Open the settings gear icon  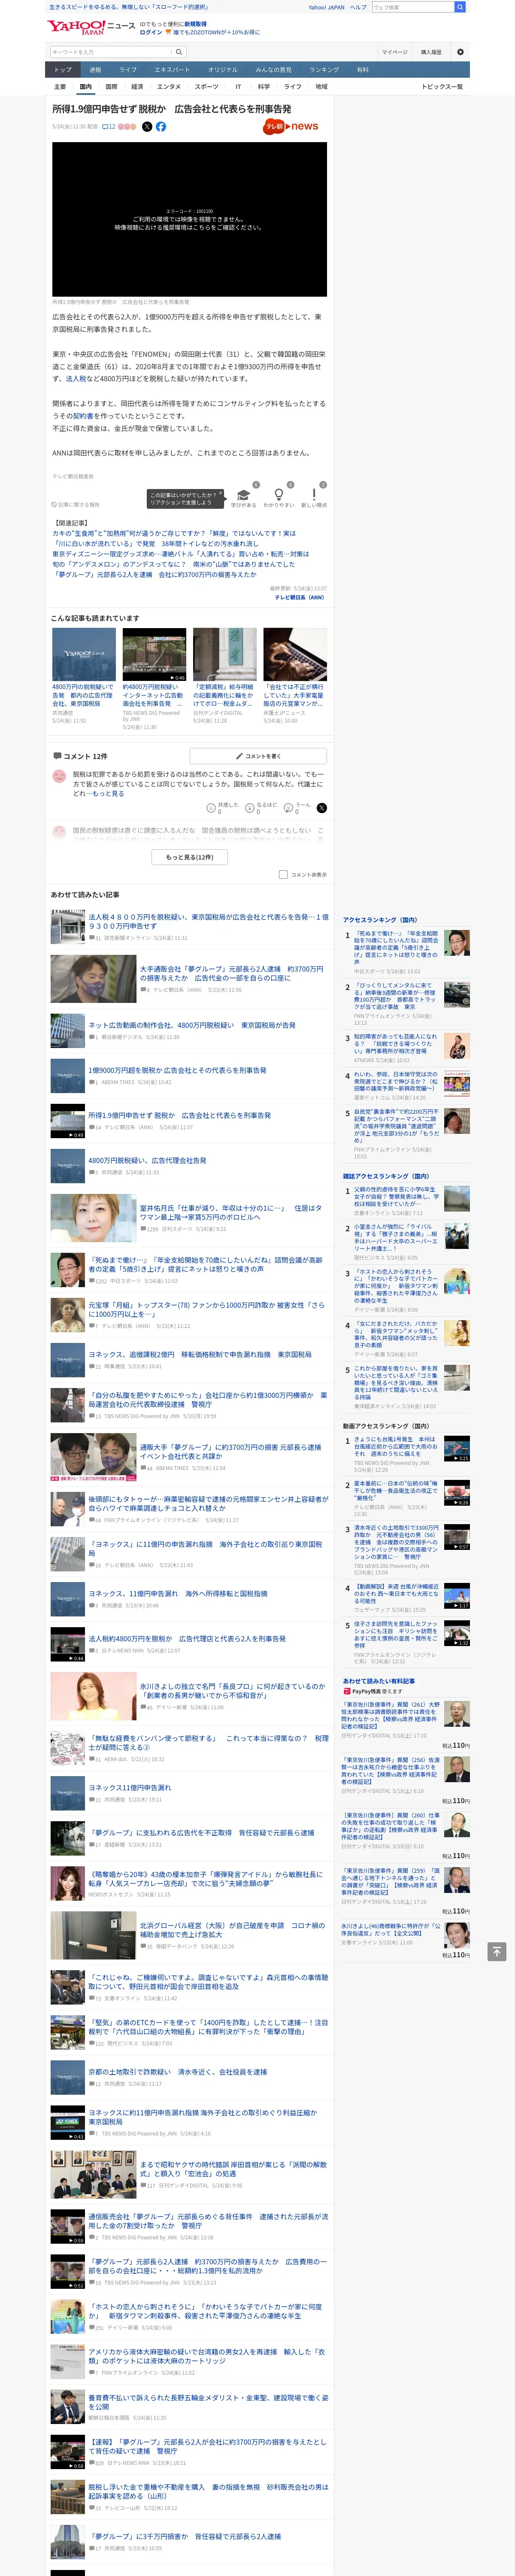coord(460,52)
